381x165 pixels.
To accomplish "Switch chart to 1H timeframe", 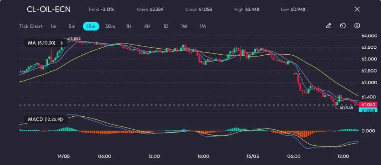I will pyautogui.click(x=129, y=26).
